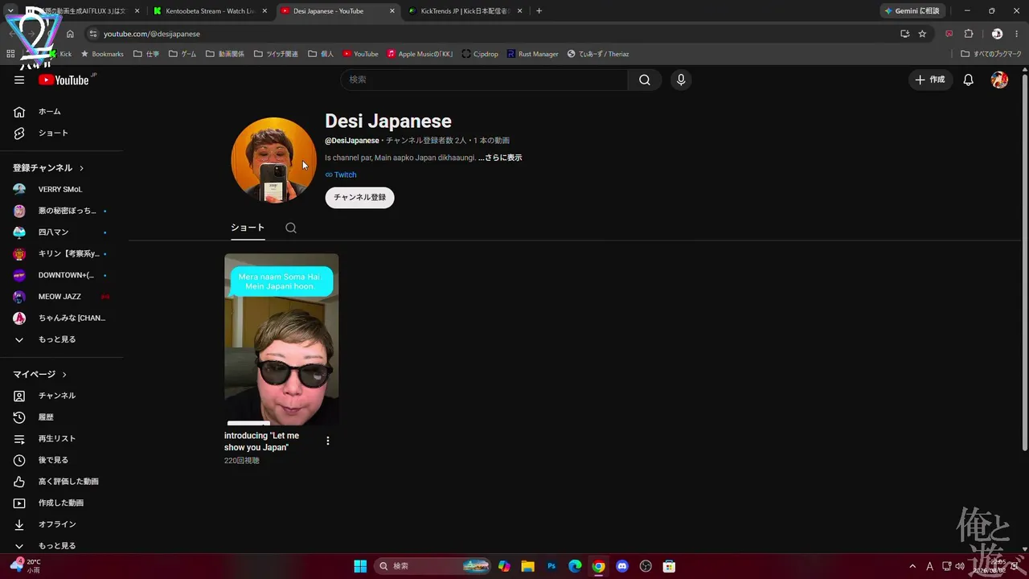Click the YouTube search input field
The height and width of the screenshot is (579, 1029).
[x=484, y=80]
